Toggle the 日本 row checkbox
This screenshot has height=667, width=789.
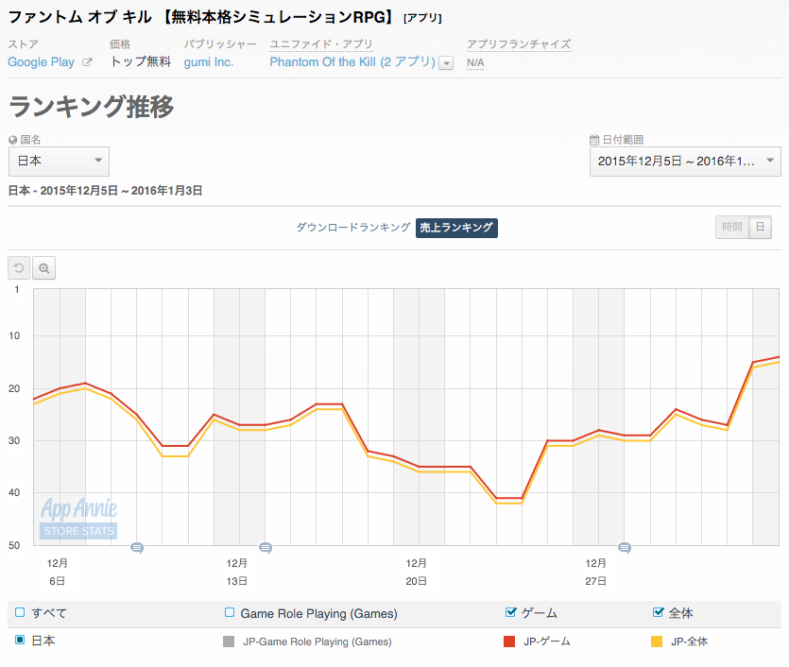click(20, 640)
